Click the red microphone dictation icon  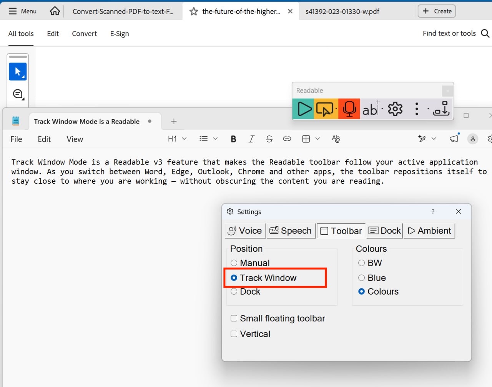(x=349, y=109)
